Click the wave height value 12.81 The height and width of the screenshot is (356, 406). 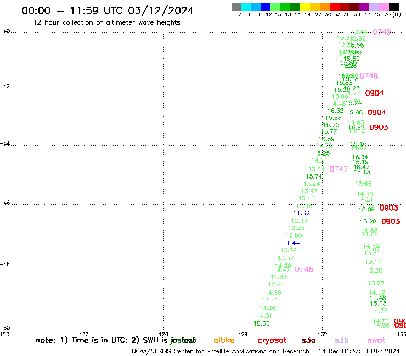276,285
